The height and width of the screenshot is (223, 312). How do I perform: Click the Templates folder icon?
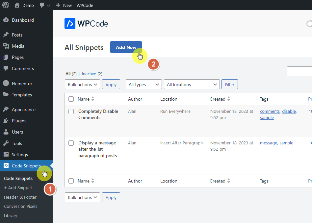6,94
